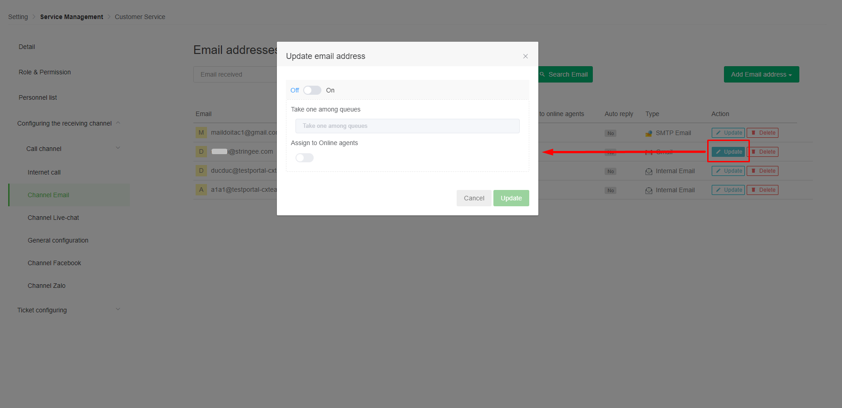The image size is (842, 408).
Task: Open General configuration
Action: coord(58,240)
